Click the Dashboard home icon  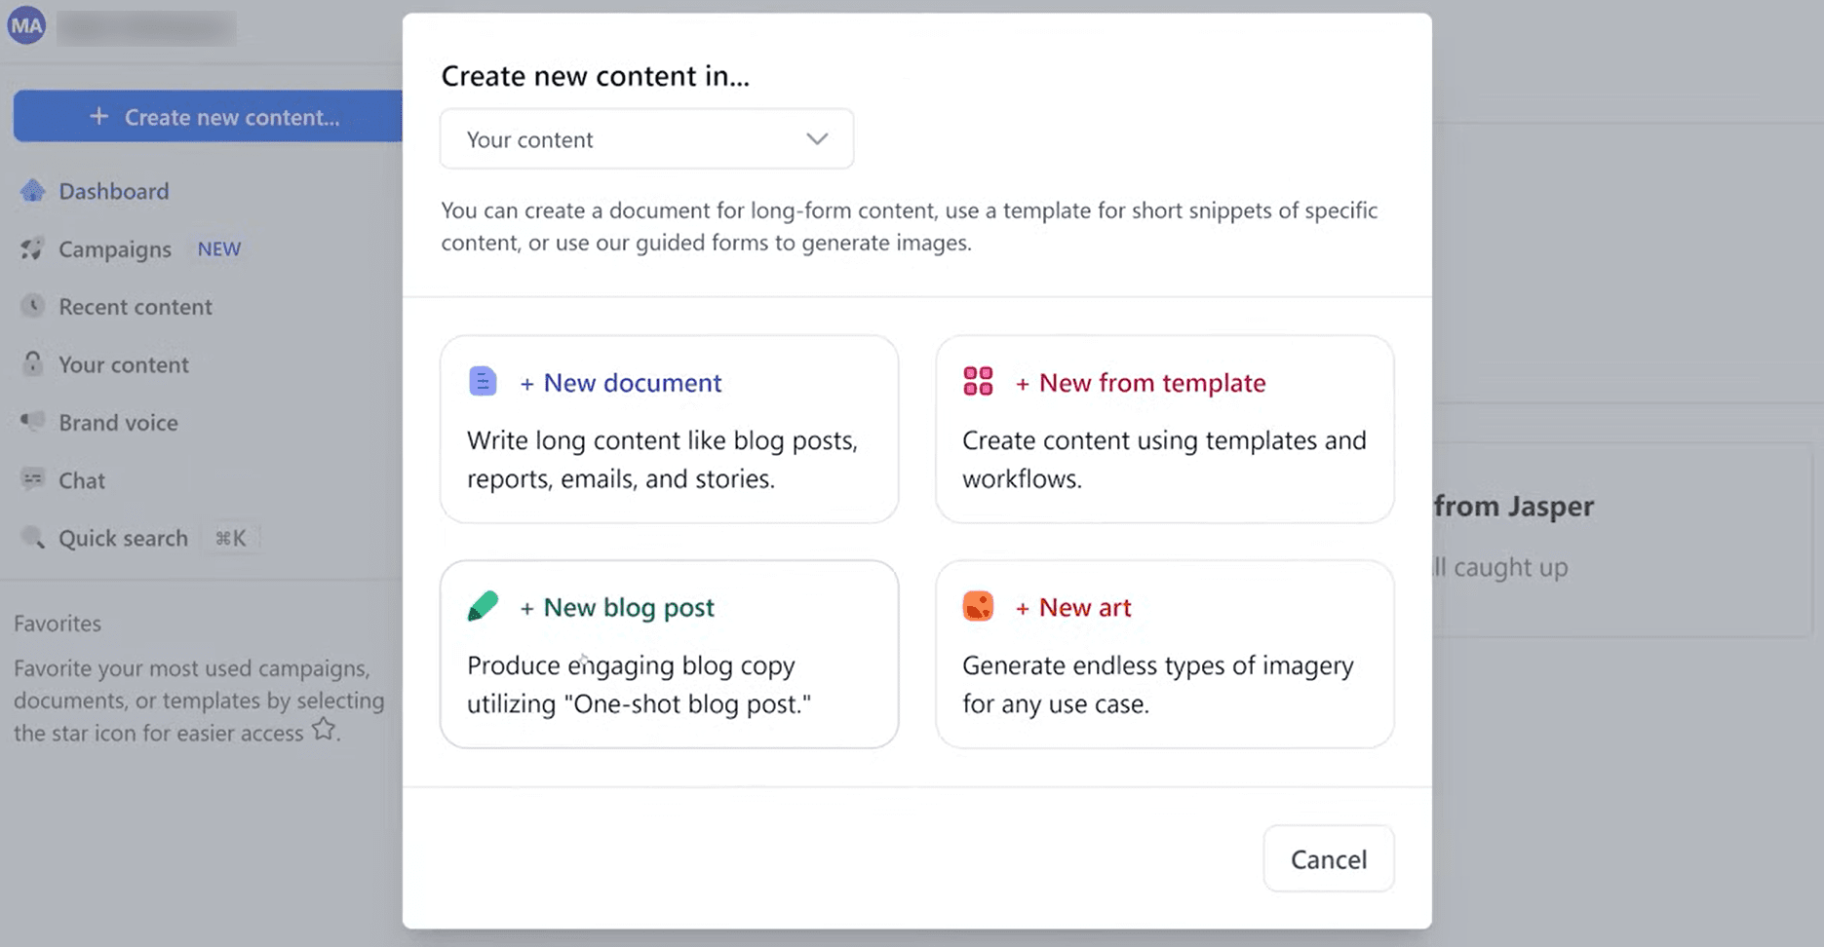pyautogui.click(x=33, y=191)
